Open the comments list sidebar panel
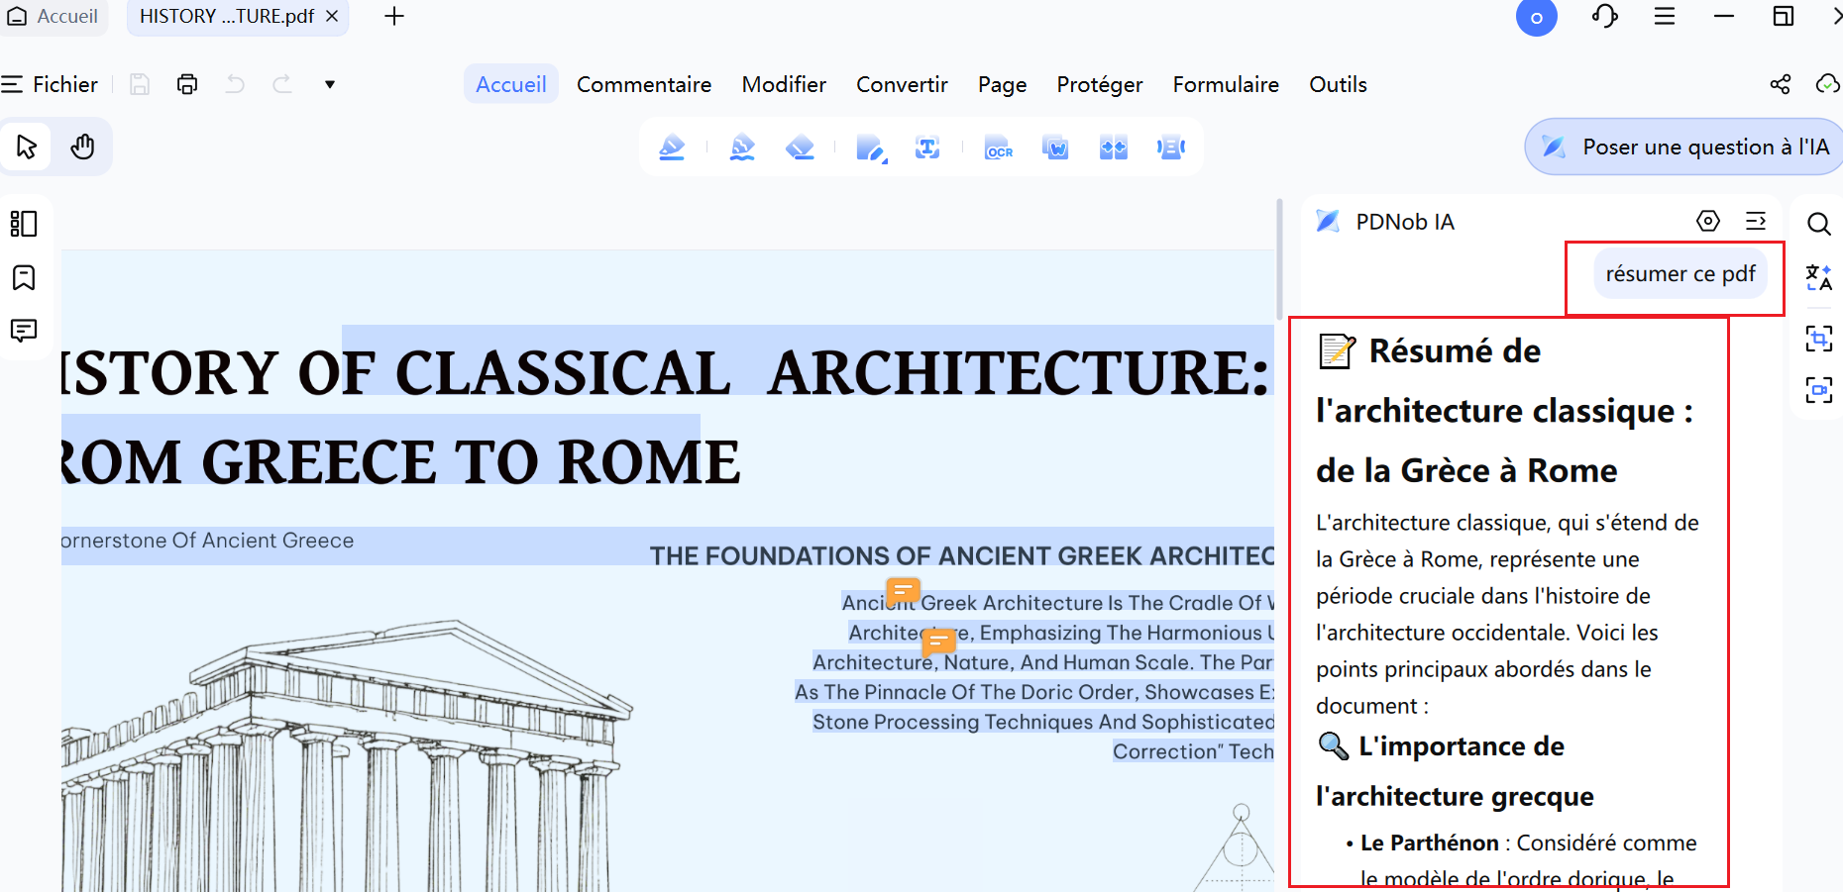The width and height of the screenshot is (1843, 892). (24, 331)
